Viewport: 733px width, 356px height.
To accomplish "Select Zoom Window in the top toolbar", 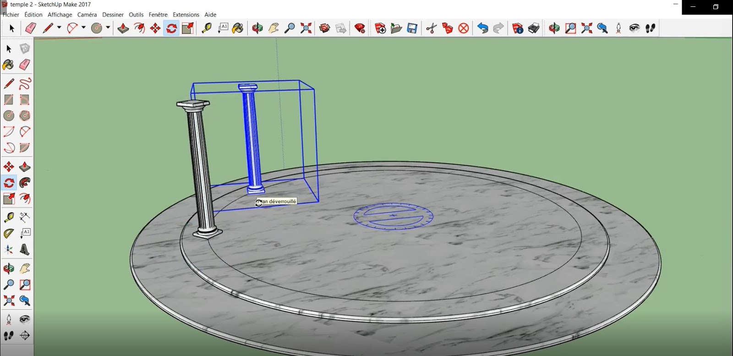I will 570,28.
